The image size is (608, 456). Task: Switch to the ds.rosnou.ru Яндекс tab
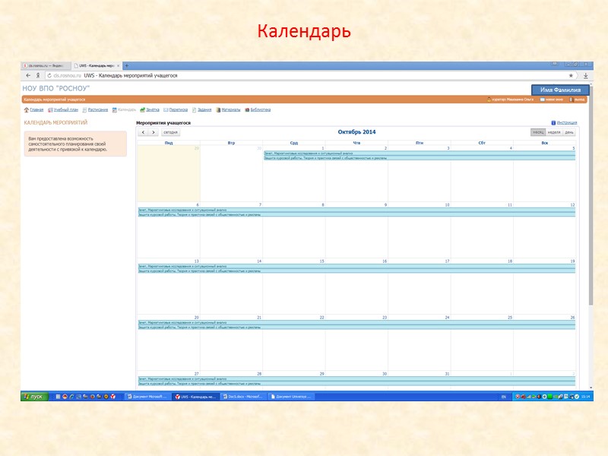(46, 66)
